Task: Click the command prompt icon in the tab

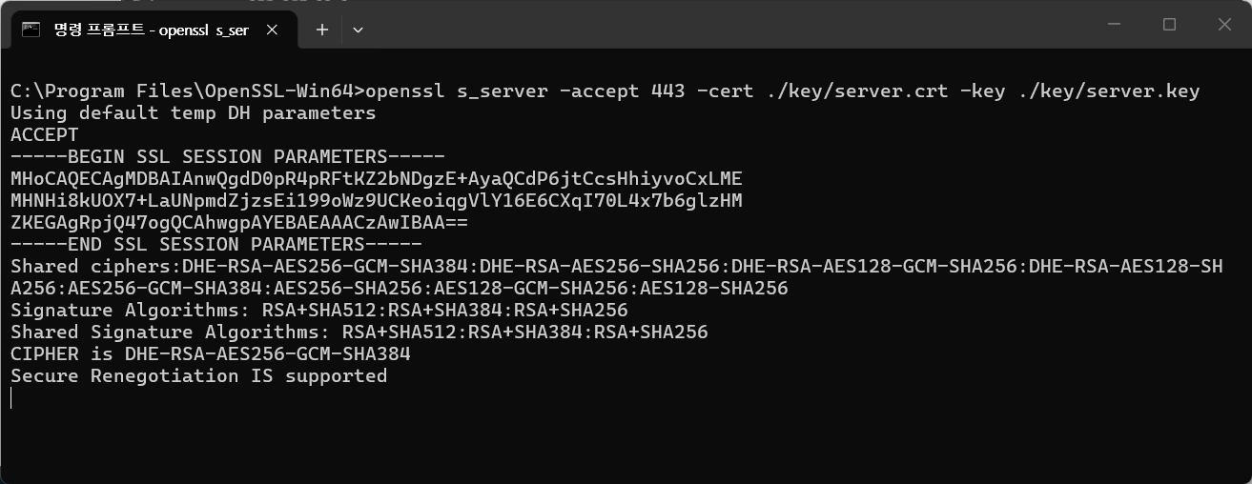Action: pos(31,30)
